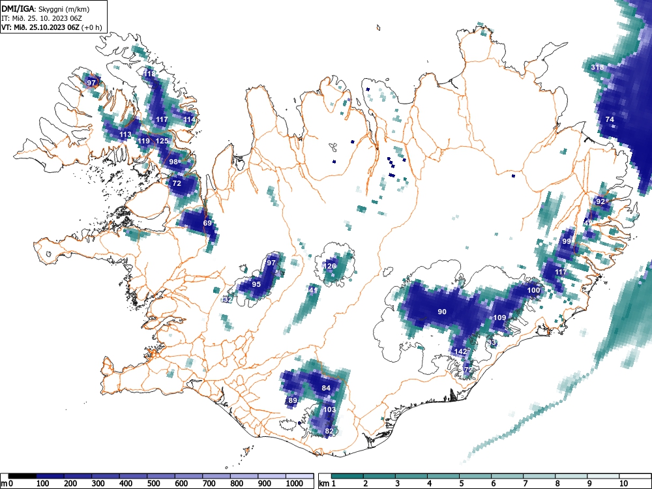Image resolution: width=652 pixels, height=489 pixels.
Task: Click the '500' tick label in meter legend
Action: pos(154,483)
